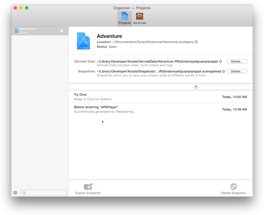Click Today, 10:48 AM timestamp

[234, 109]
